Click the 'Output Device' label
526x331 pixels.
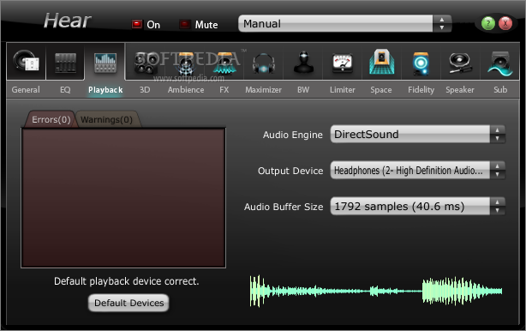pos(290,171)
